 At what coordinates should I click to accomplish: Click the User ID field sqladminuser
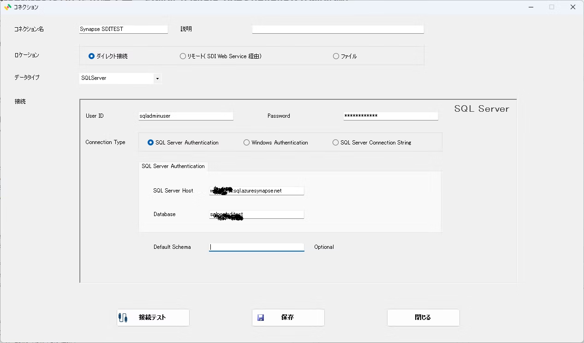coord(186,116)
